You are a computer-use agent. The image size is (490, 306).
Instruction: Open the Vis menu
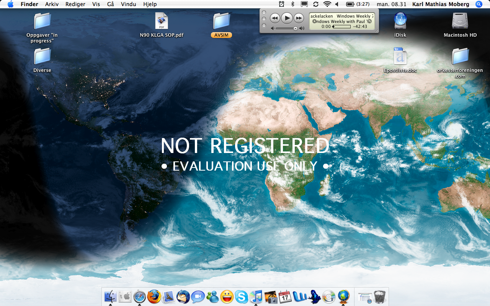(x=96, y=4)
